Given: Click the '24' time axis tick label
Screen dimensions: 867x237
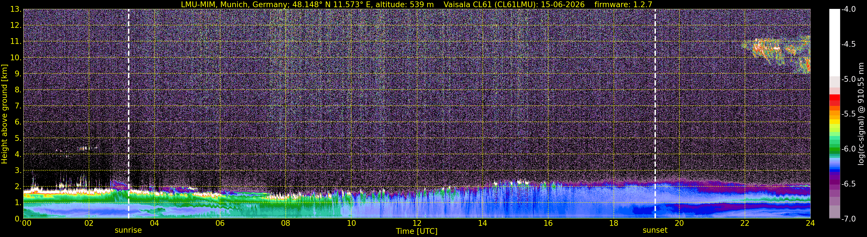Looking at the screenshot, I should pyautogui.click(x=810, y=223).
